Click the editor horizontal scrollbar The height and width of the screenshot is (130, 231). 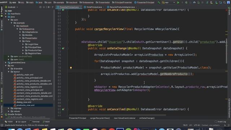(117, 115)
